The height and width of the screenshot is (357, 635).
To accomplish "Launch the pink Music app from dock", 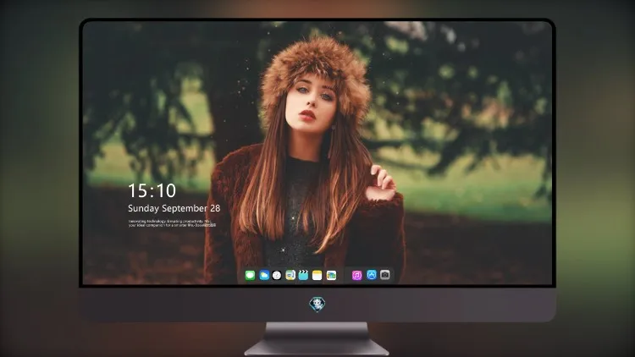I will 356,275.
